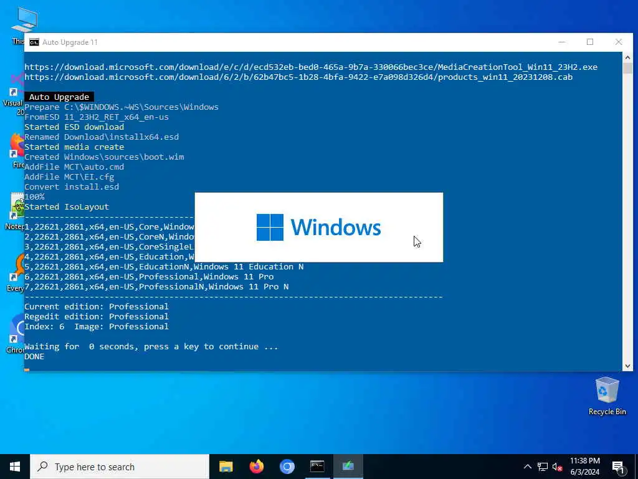The width and height of the screenshot is (638, 479).
Task: Click the 'FromESD 11_23H2_RET_x64_en-us' line
Action: [97, 117]
